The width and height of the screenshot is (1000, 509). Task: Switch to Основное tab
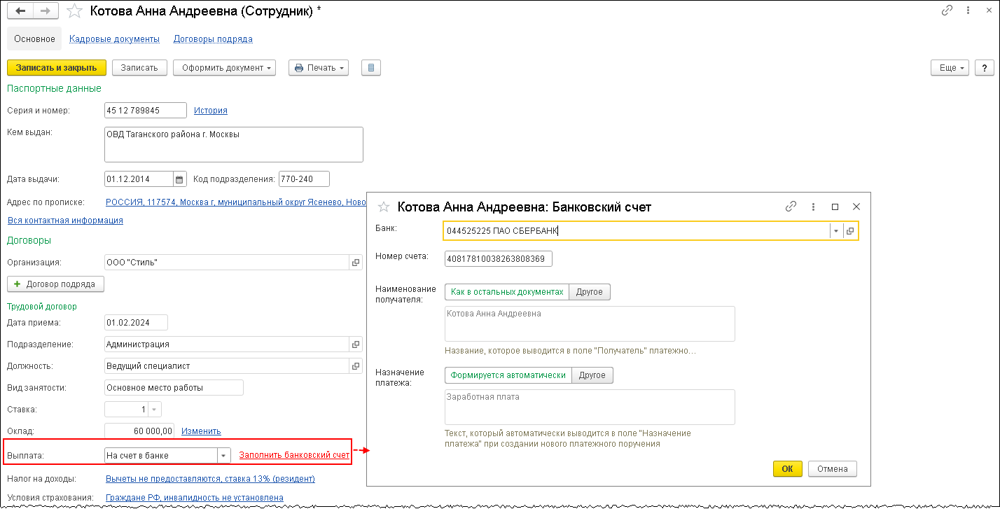click(35, 39)
